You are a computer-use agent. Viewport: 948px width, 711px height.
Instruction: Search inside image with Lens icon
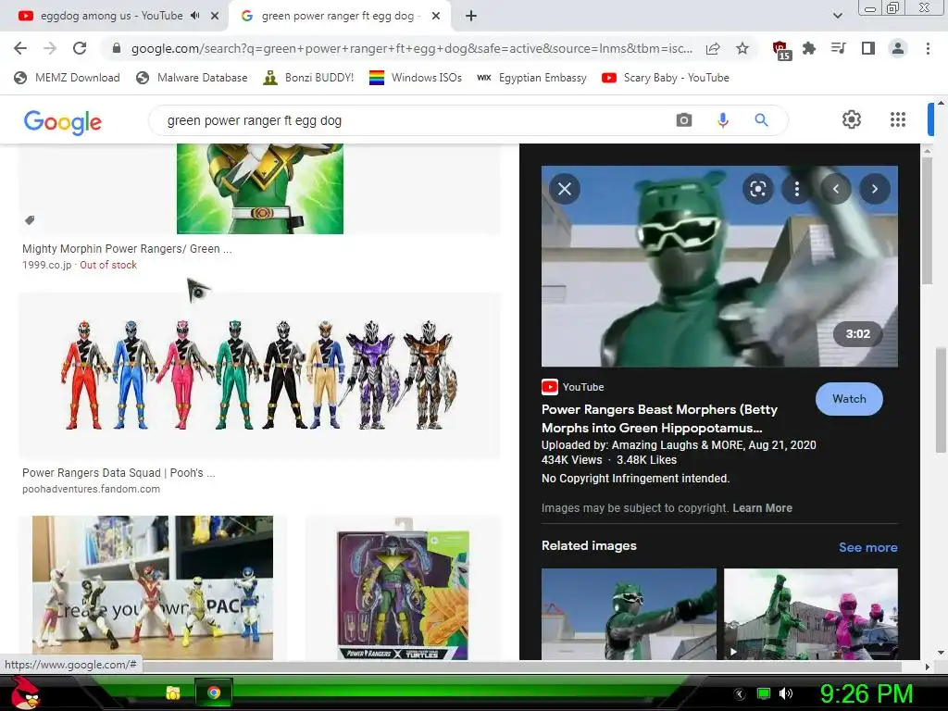[758, 189]
